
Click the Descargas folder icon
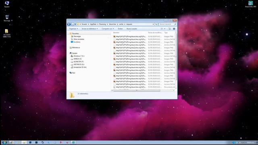coord(72,36)
